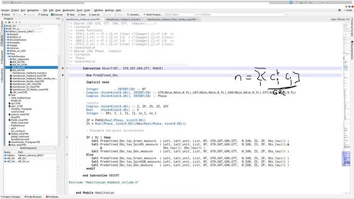Click the Save toolbar button

pyautogui.click(x=82, y=15)
